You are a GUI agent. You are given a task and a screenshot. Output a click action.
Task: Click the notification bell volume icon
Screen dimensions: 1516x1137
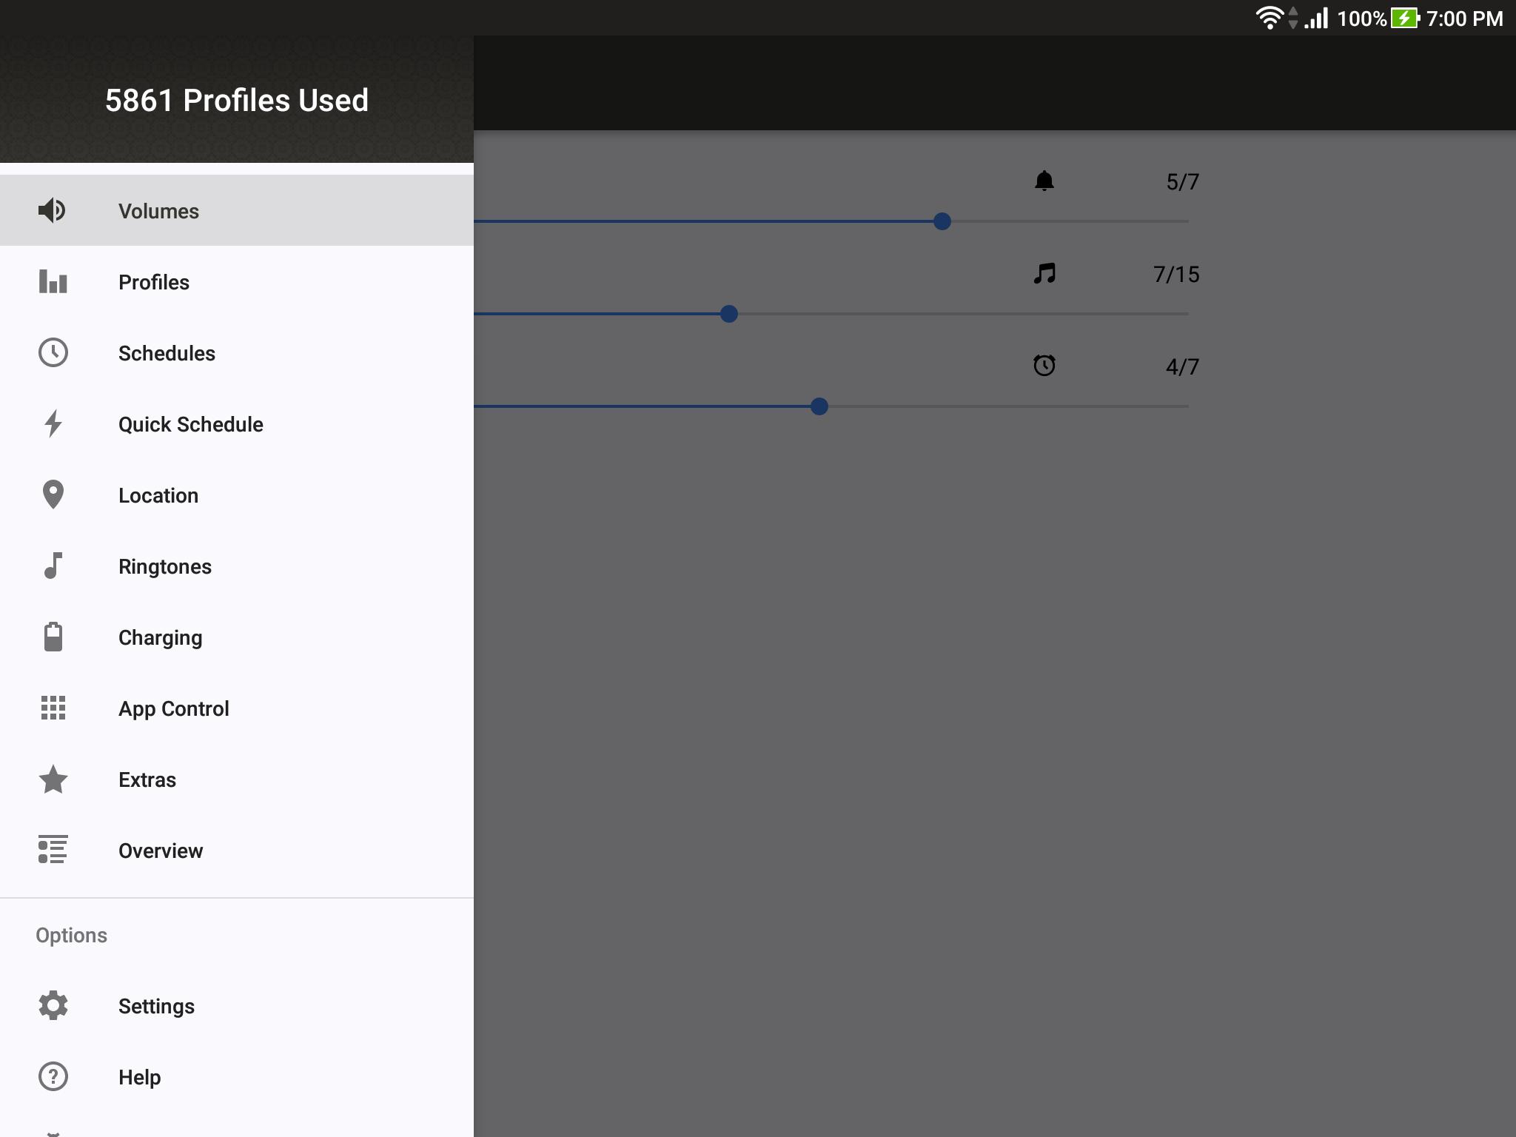point(1044,181)
